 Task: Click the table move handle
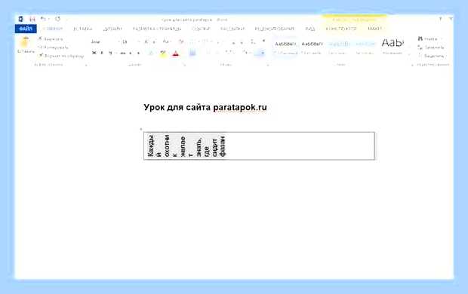click(141, 129)
